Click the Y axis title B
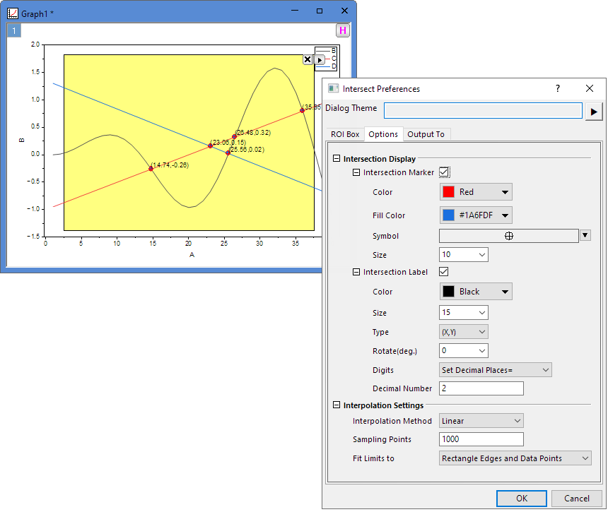Image resolution: width=608 pixels, height=512 pixels. pyautogui.click(x=22, y=141)
